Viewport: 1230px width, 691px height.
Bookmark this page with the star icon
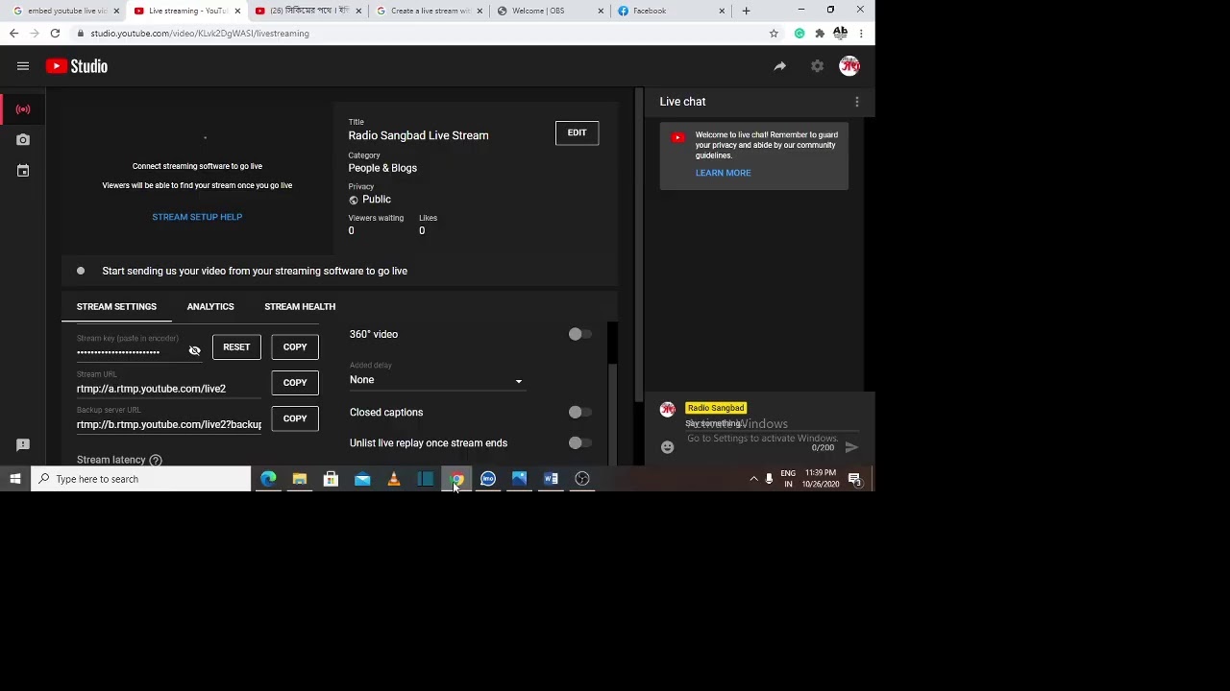[x=774, y=34]
